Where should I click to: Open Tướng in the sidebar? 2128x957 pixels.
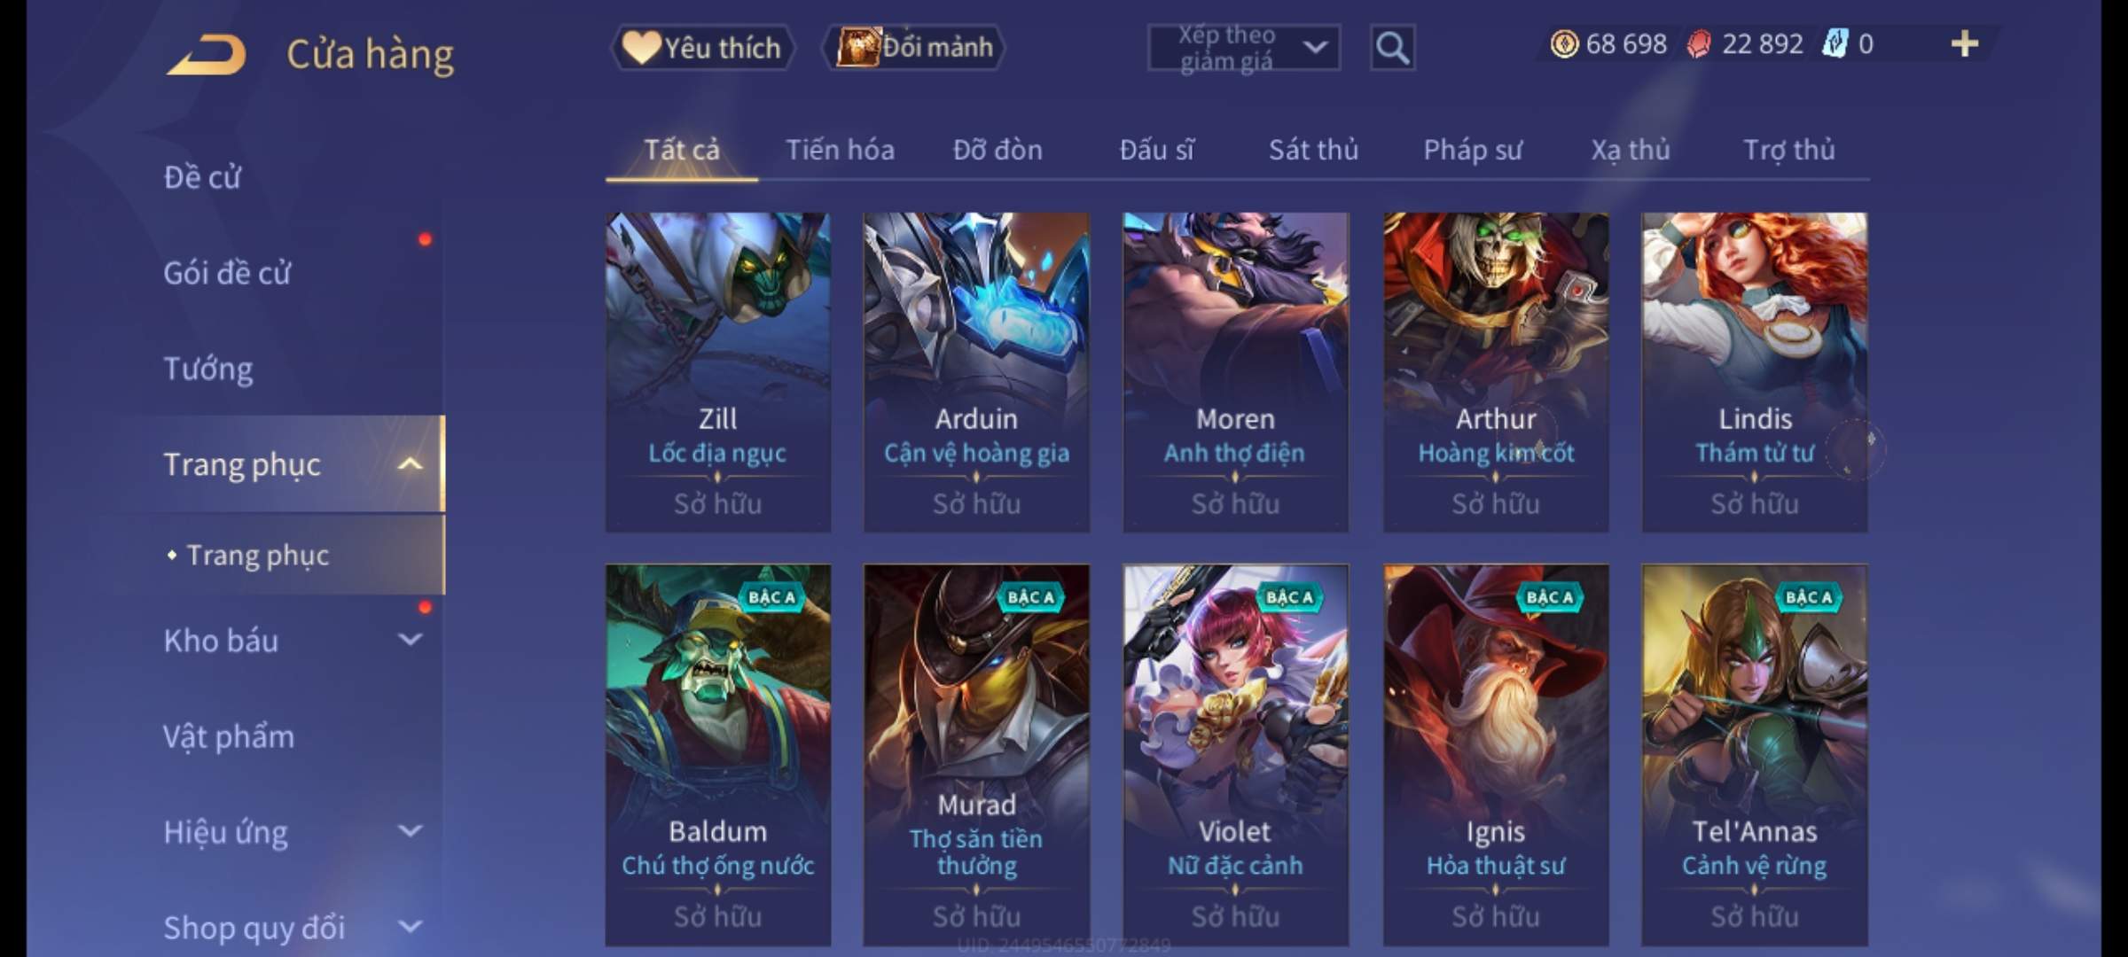pos(208,368)
